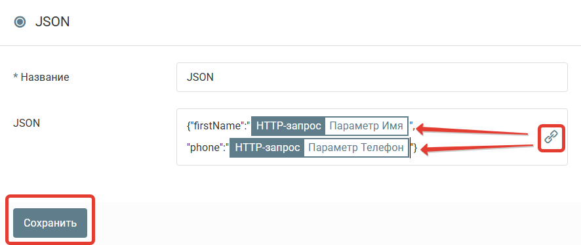This screenshot has height=245, width=581.
Task: Select the JSON radio button
Action: point(20,22)
